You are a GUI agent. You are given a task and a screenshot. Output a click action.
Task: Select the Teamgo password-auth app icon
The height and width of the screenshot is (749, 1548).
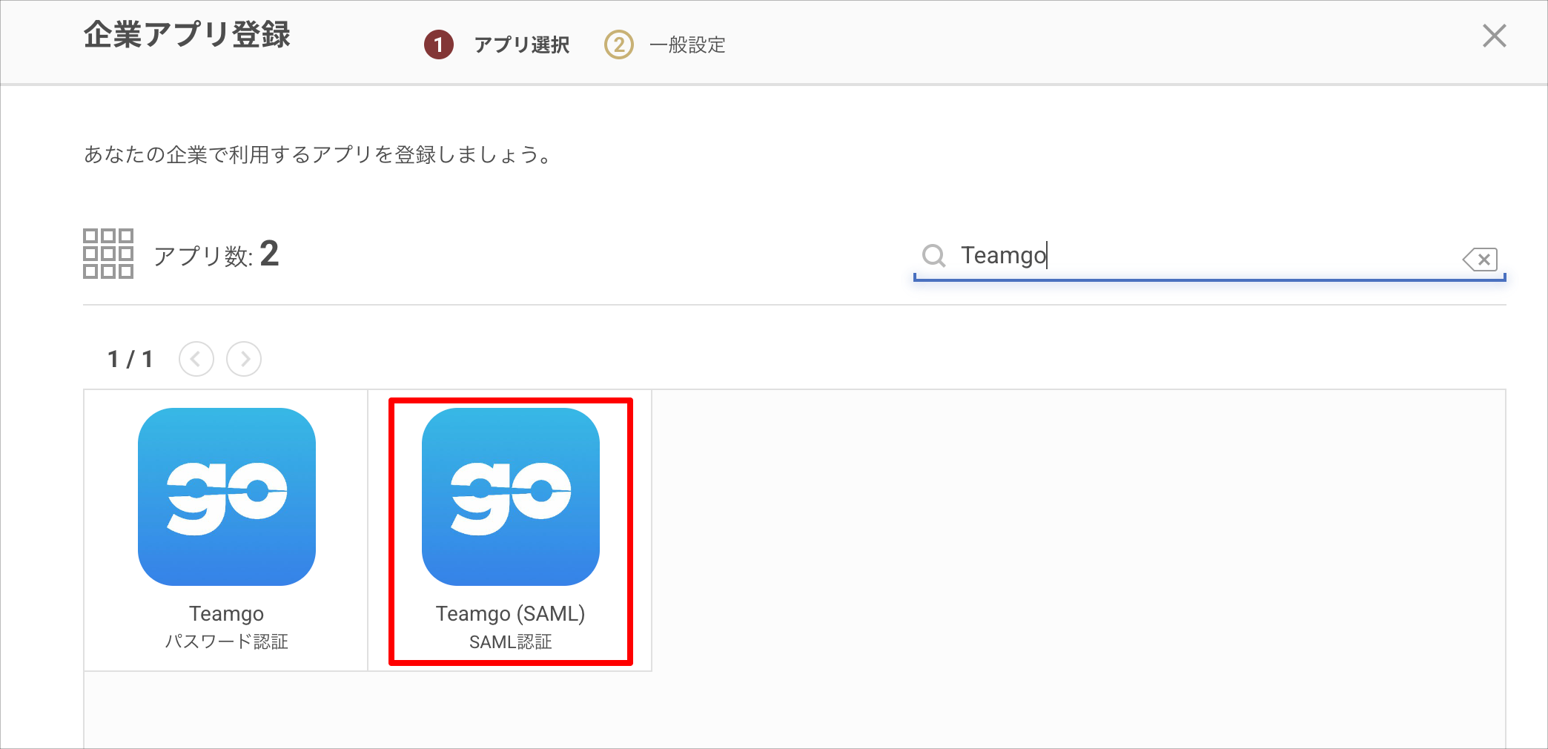click(227, 497)
